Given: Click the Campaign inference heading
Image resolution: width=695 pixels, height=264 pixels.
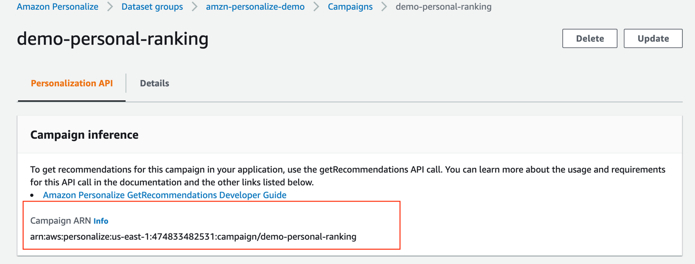Looking at the screenshot, I should 84,135.
